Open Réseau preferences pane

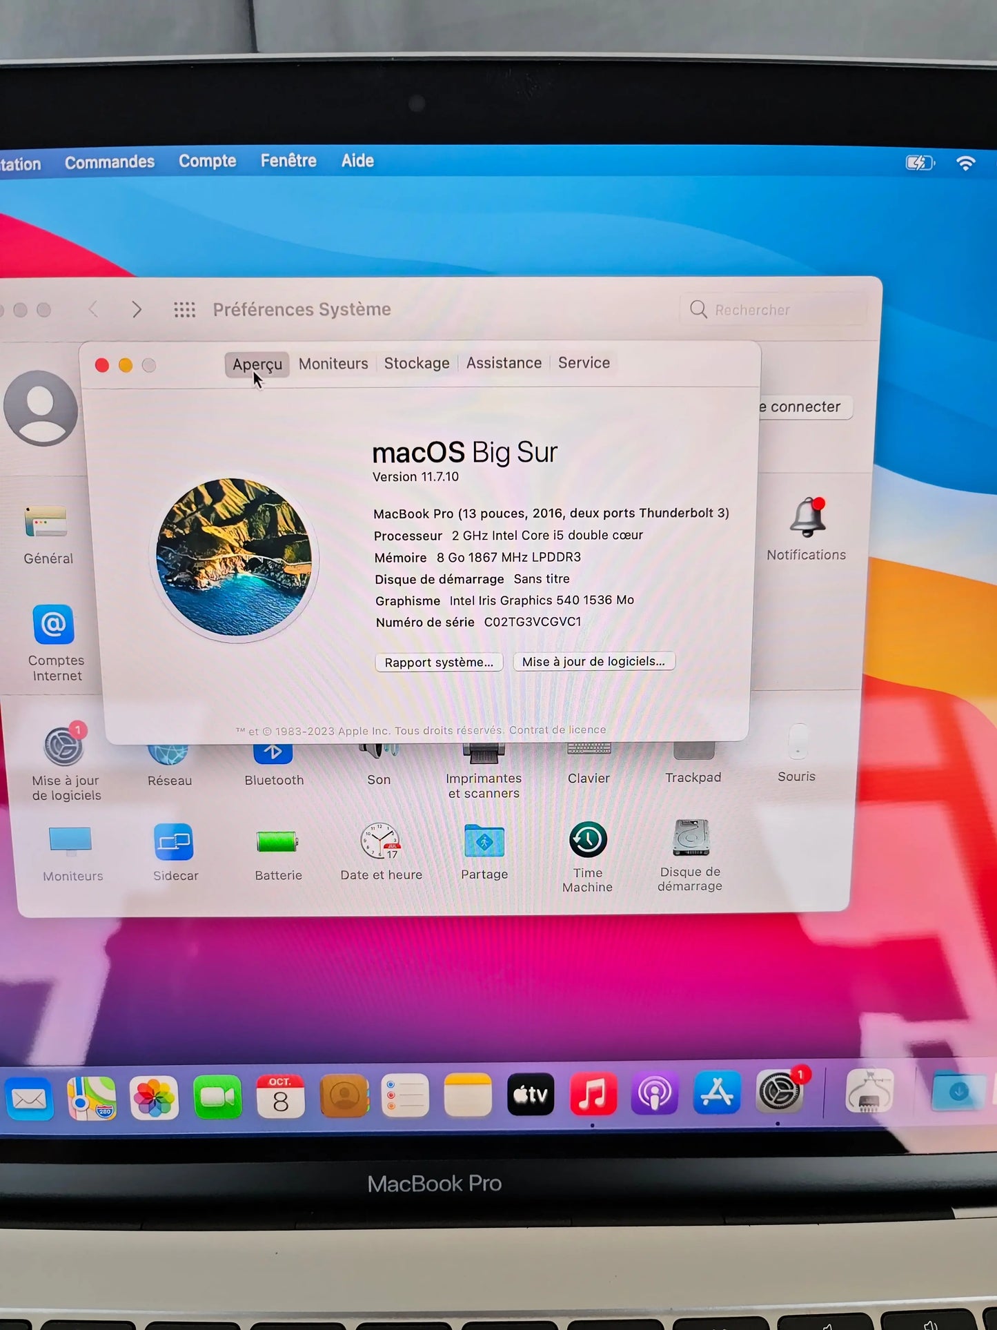click(x=168, y=755)
